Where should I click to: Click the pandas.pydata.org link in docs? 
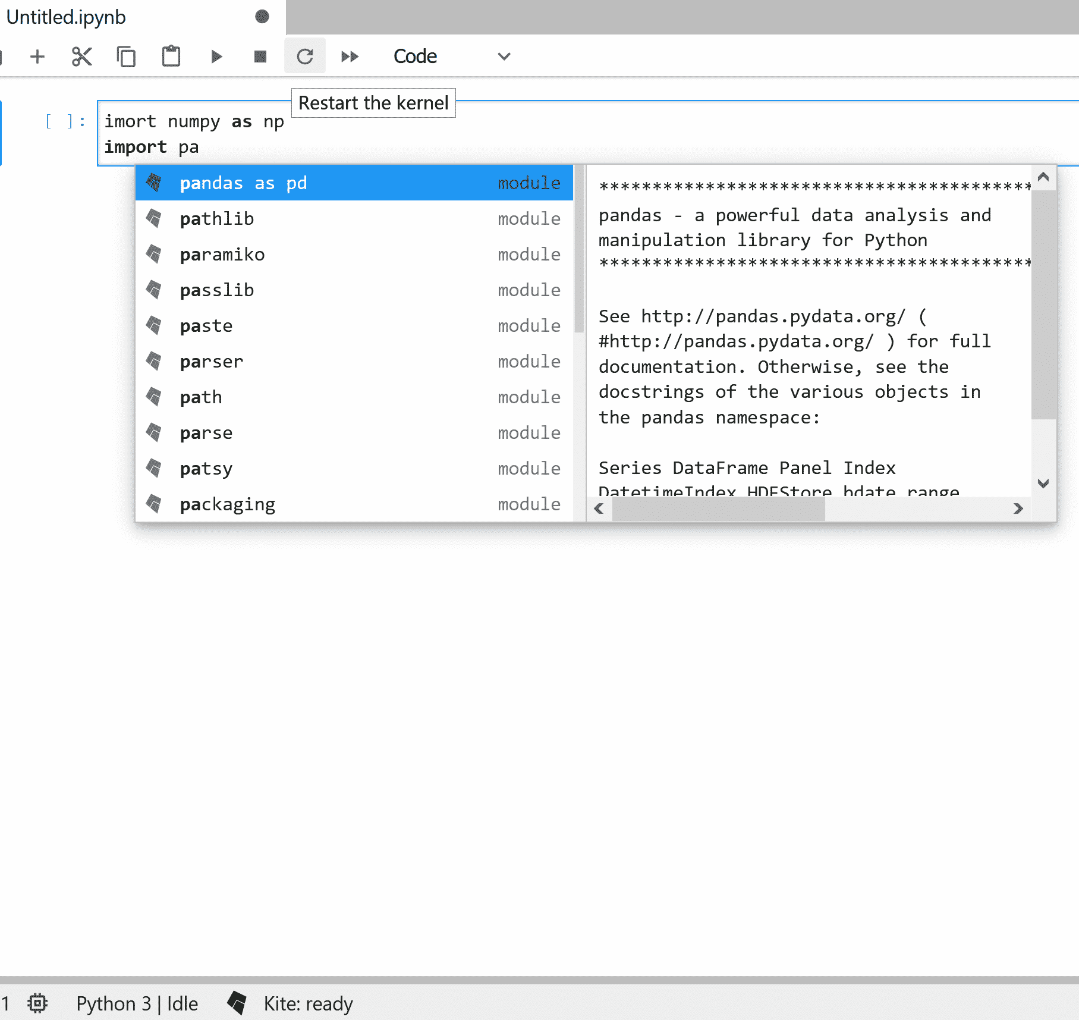pos(773,316)
